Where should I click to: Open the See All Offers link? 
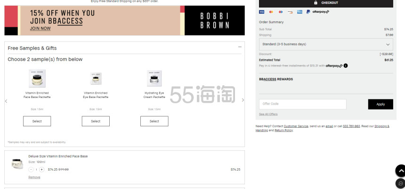click(x=268, y=114)
